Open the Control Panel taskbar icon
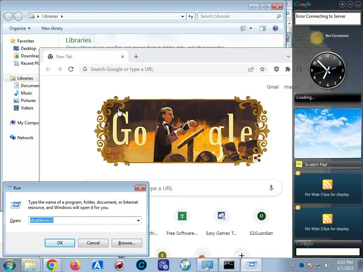 [x=207, y=265]
